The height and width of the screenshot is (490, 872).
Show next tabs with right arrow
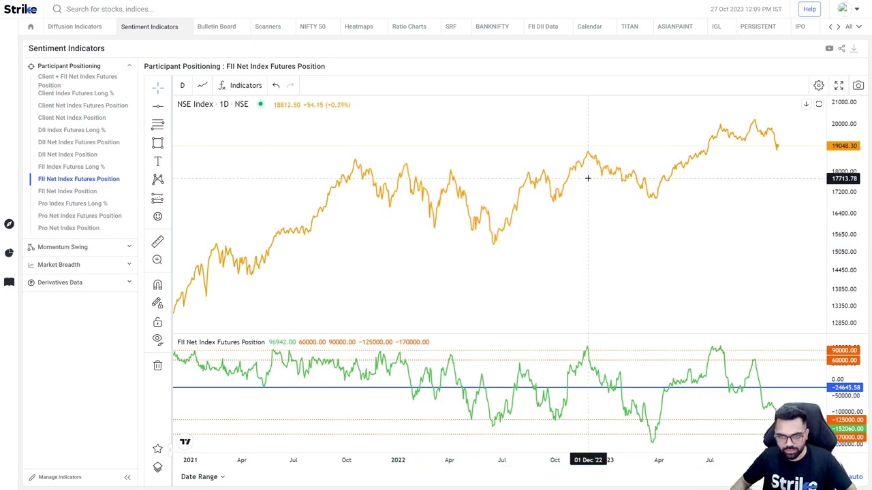(x=839, y=27)
